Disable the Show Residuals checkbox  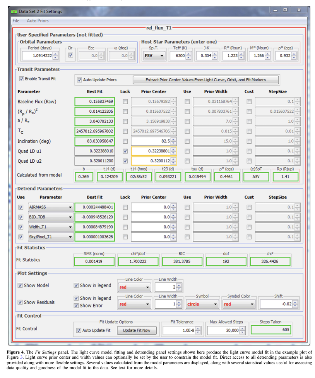pos(20,302)
